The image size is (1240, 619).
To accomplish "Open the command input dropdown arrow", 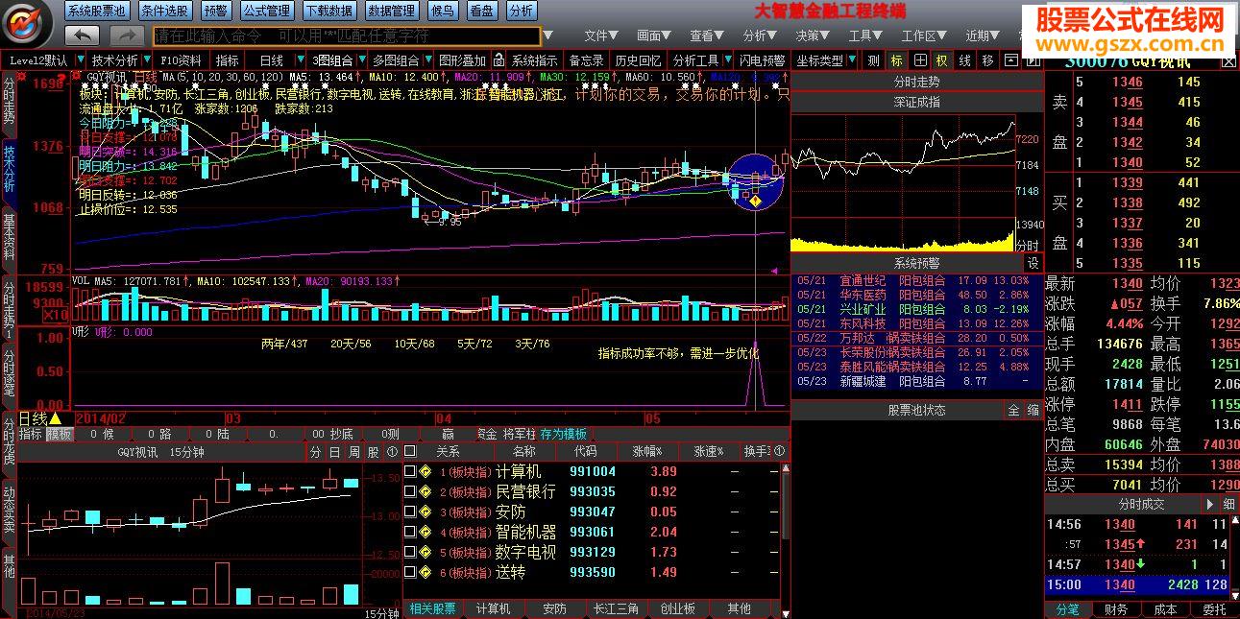I will 548,36.
